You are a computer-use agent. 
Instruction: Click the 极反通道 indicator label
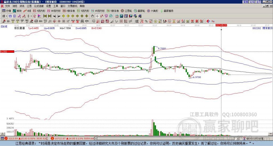[19, 28]
